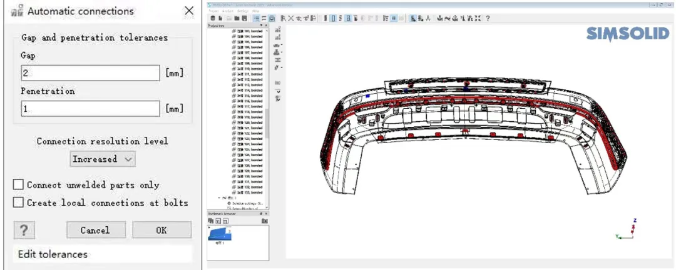Click the help question mark toolbar icon
The width and height of the screenshot is (676, 270).
tap(488, 19)
